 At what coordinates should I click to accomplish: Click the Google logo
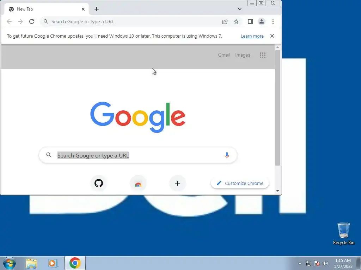[138, 117]
